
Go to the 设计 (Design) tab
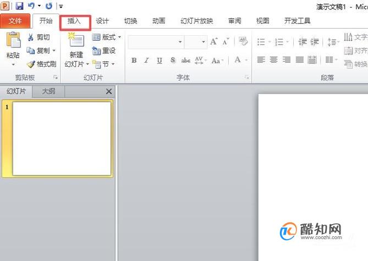tap(102, 21)
